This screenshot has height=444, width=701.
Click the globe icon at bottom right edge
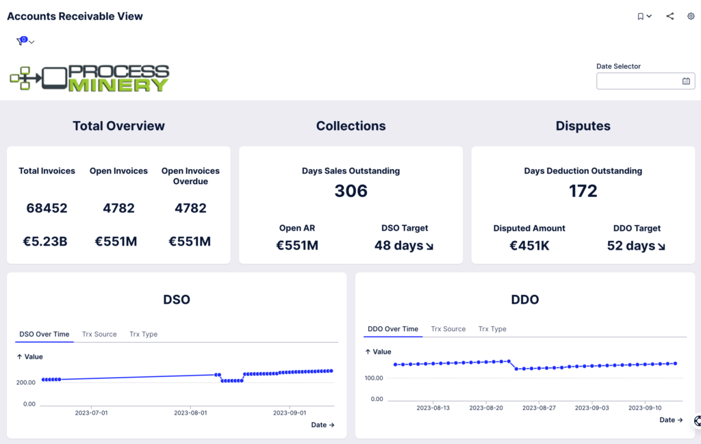coord(697,421)
